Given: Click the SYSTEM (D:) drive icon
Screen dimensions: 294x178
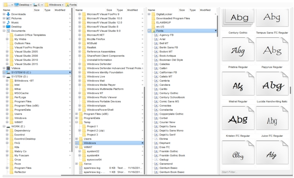Looking at the screenshot, I should (8, 76).
